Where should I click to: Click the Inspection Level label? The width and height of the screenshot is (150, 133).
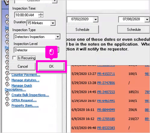(x=26, y=44)
